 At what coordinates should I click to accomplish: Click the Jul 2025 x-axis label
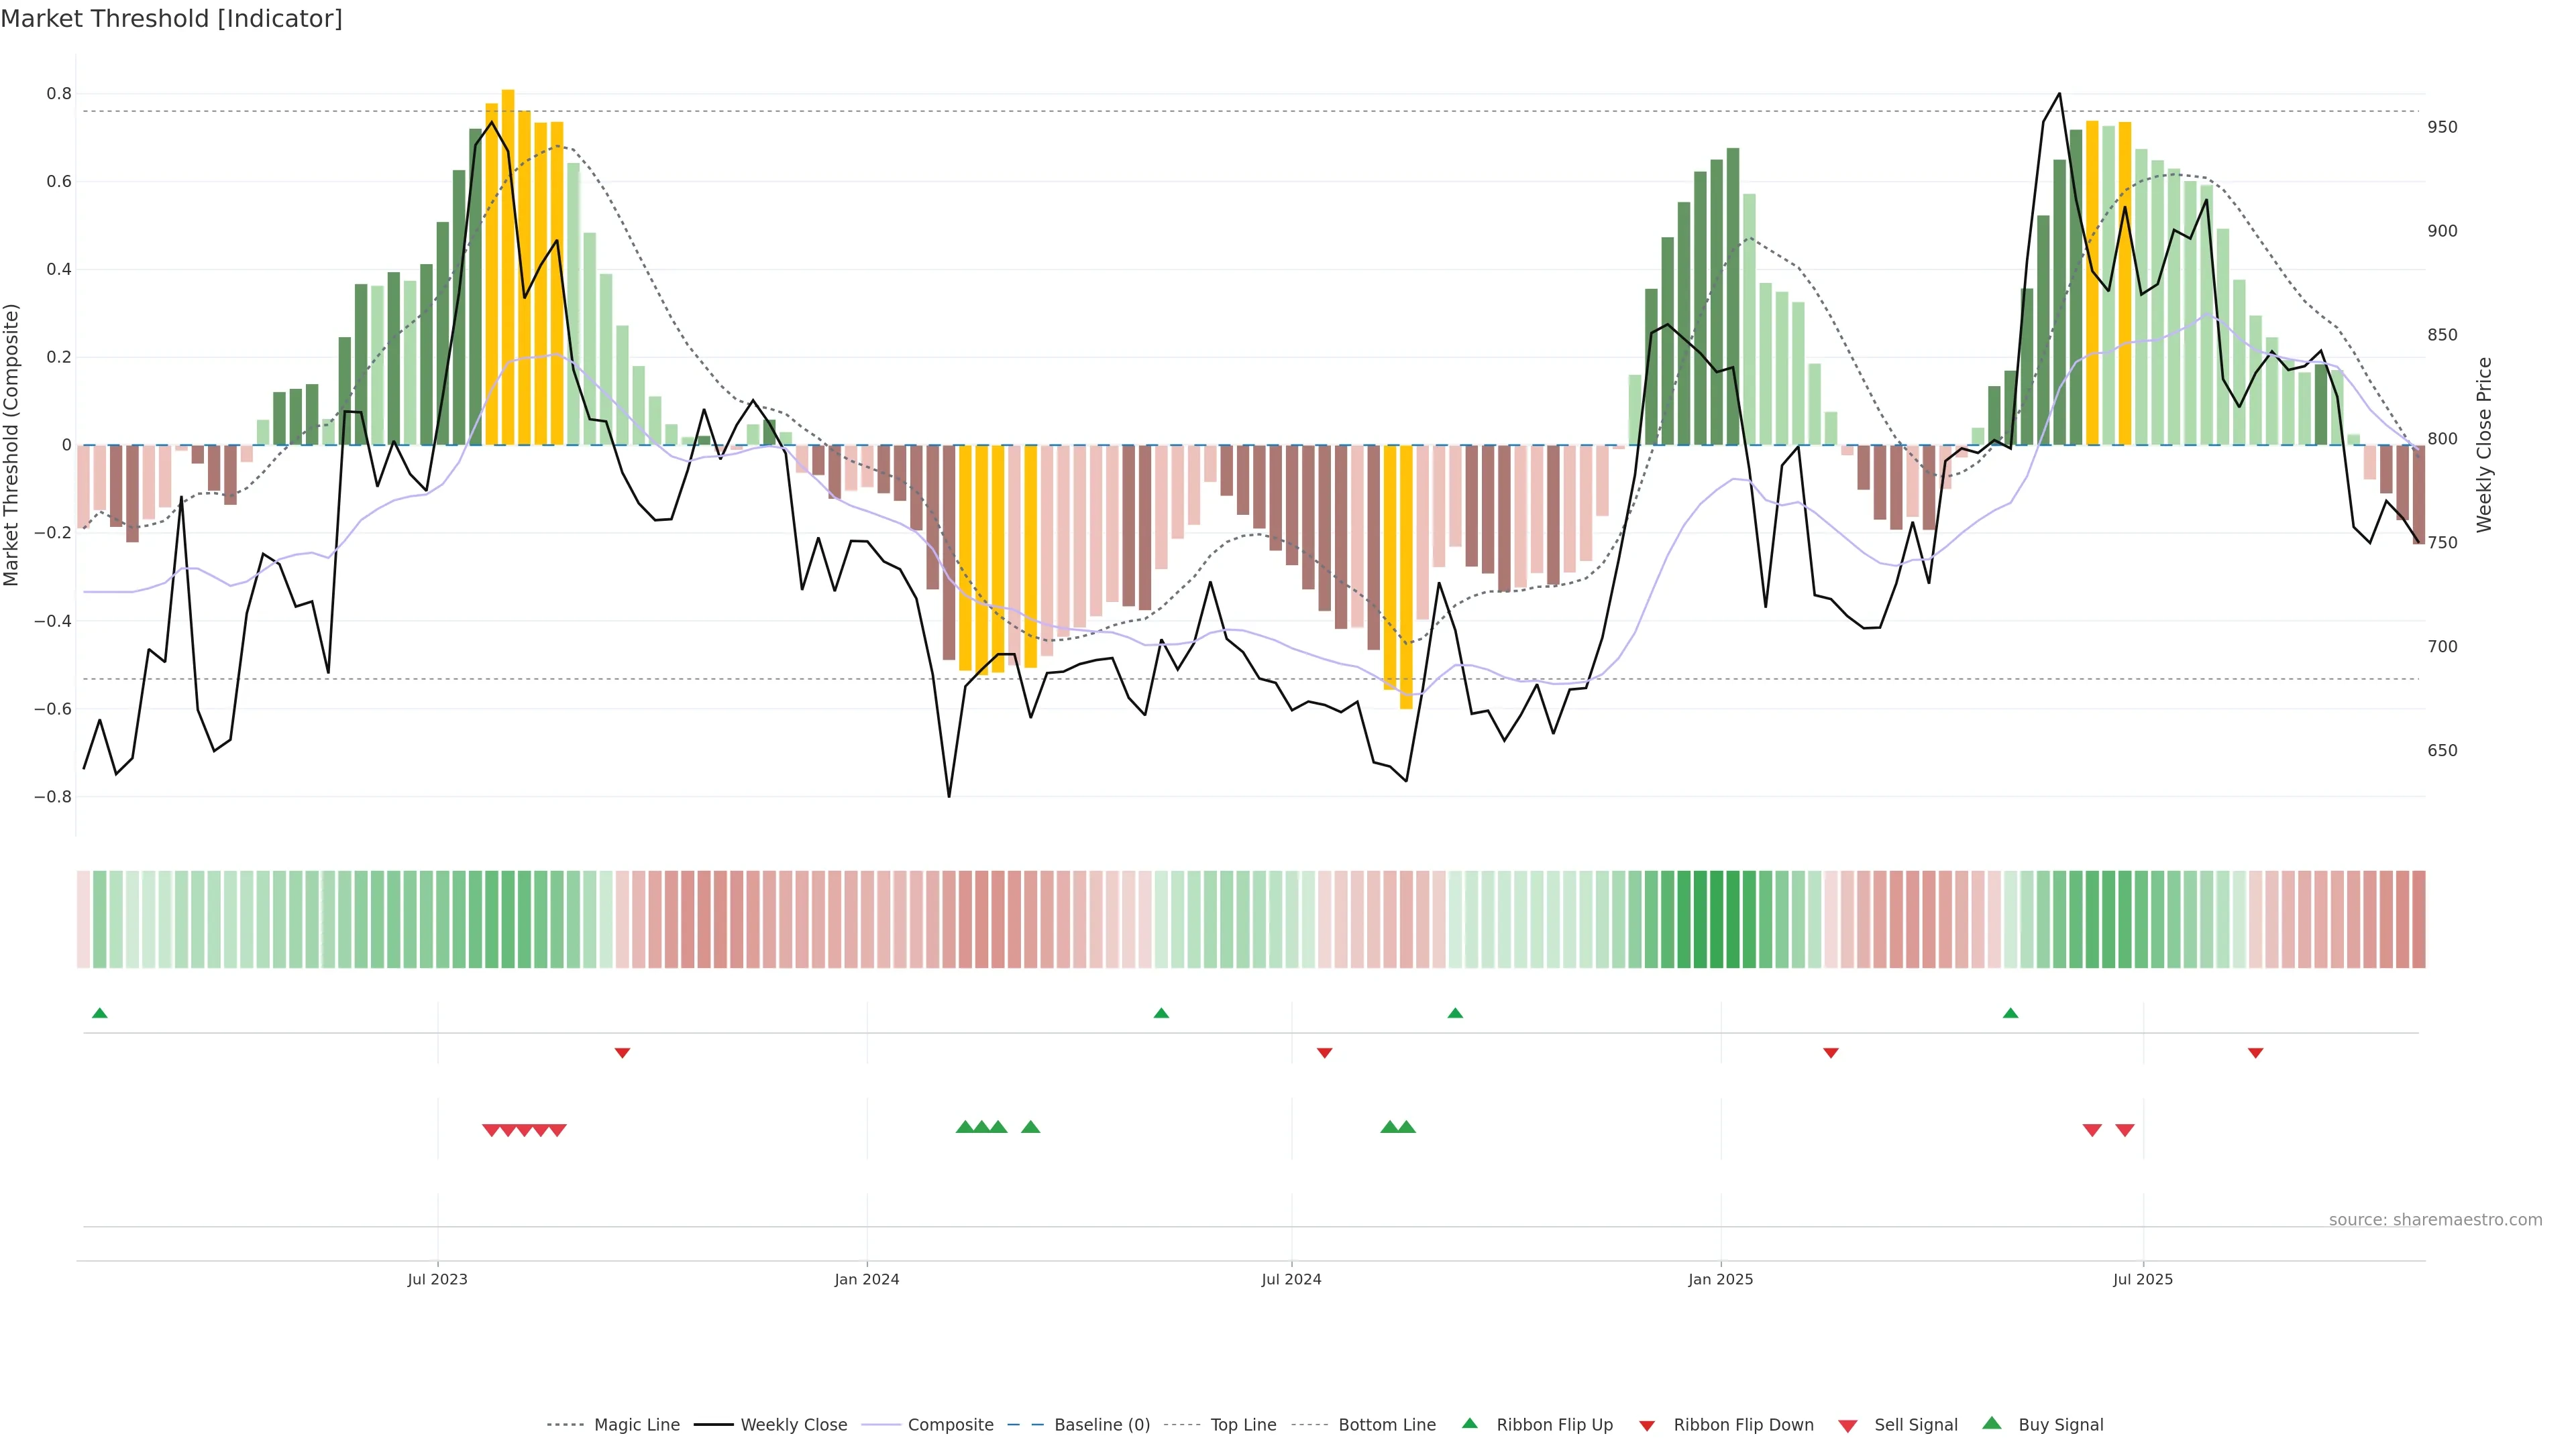pyautogui.click(x=2143, y=1279)
